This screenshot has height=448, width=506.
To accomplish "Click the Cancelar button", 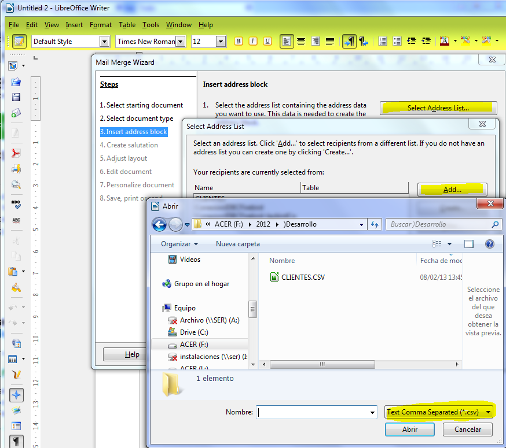I will coord(468,430).
